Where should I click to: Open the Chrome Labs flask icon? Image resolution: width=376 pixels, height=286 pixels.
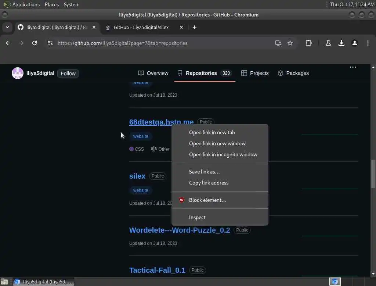(x=328, y=43)
